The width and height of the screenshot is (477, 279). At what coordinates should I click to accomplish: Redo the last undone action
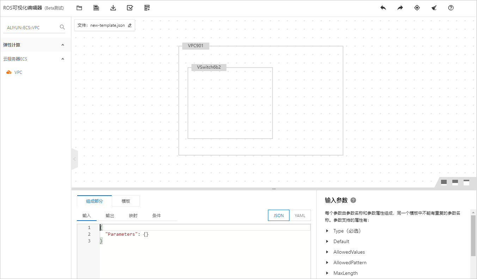[x=400, y=8]
